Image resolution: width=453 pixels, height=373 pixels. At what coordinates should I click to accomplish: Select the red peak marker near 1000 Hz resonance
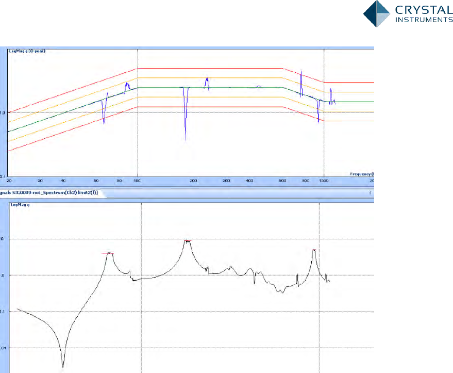tap(314, 250)
